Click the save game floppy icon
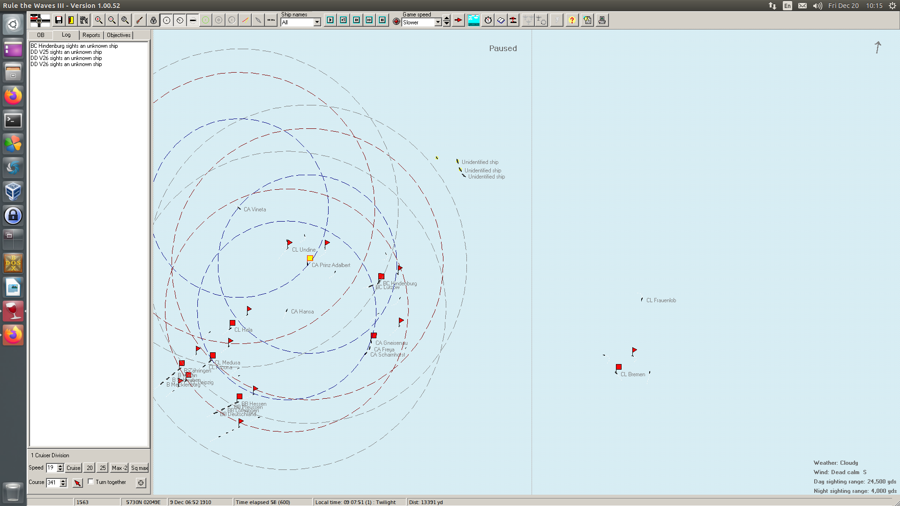Viewport: 900px width, 506px height. tap(59, 20)
